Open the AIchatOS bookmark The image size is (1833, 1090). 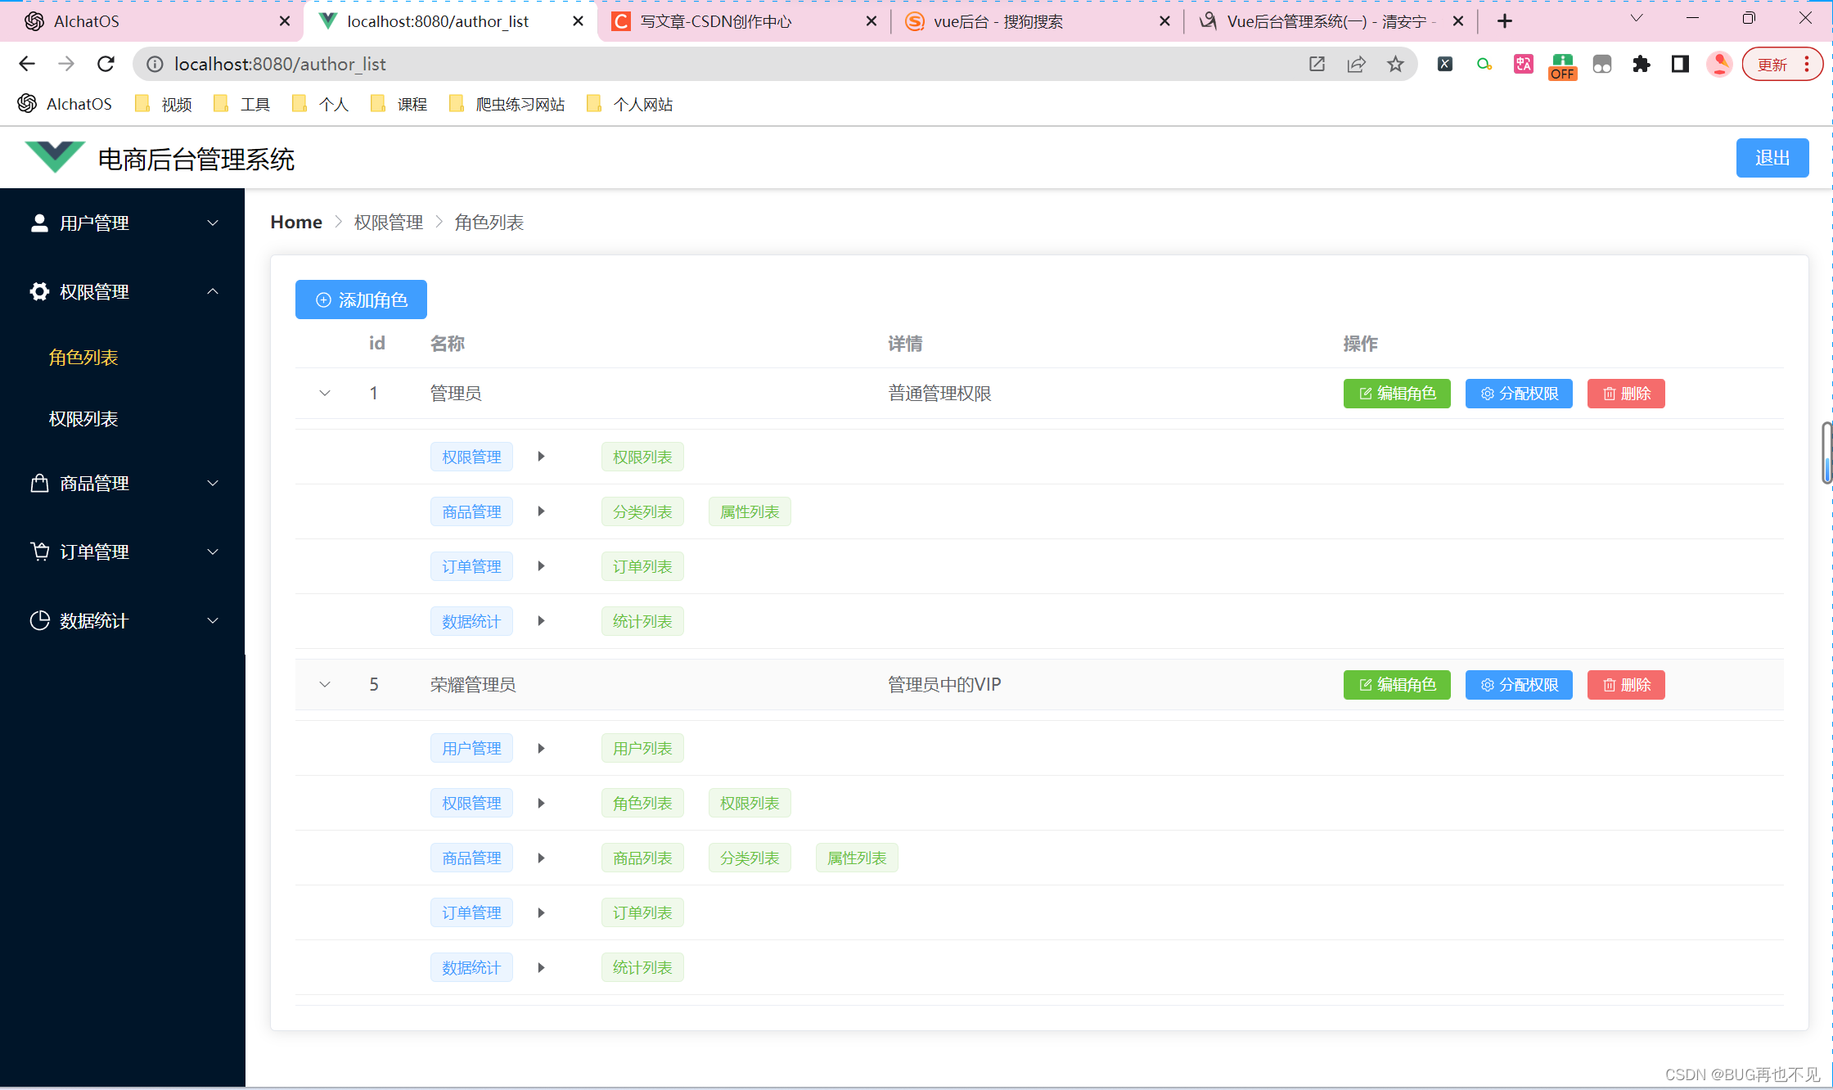coord(65,104)
